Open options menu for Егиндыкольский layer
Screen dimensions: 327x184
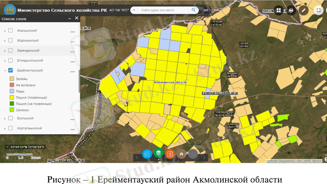pos(73,62)
